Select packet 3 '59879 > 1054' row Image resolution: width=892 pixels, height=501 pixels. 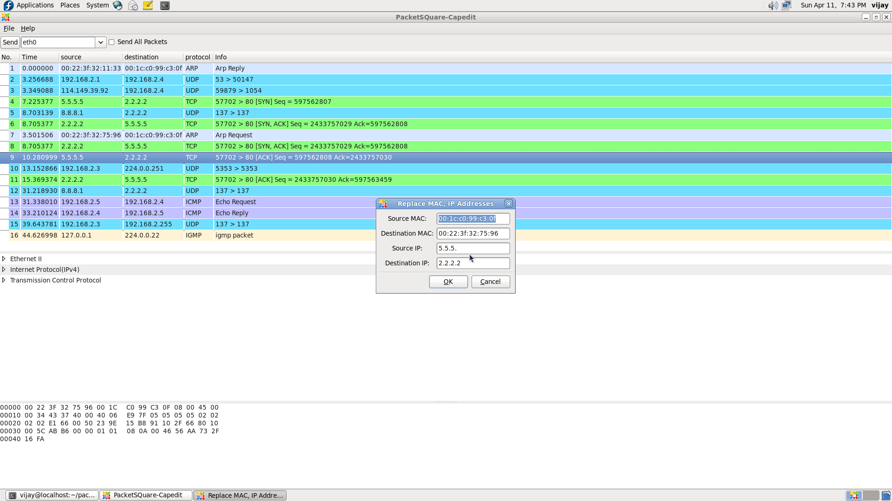tap(446, 90)
